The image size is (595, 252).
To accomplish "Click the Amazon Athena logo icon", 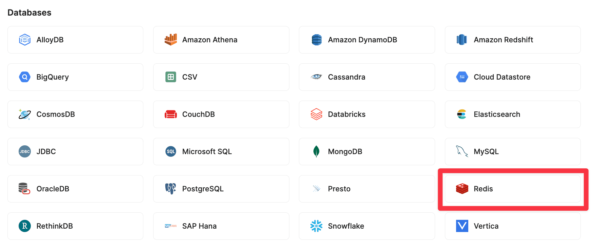I will click(x=171, y=40).
